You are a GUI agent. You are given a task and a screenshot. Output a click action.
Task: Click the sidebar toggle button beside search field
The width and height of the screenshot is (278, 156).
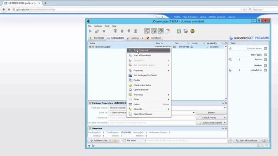pos(230,140)
